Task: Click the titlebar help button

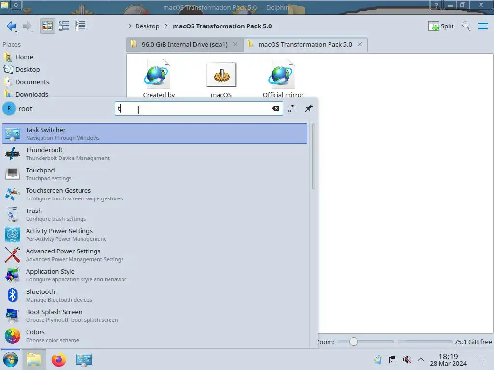Action: click(x=436, y=5)
